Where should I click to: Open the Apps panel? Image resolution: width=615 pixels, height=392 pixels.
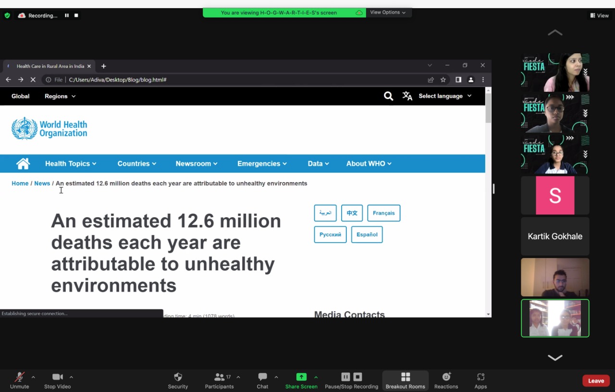pos(480,378)
